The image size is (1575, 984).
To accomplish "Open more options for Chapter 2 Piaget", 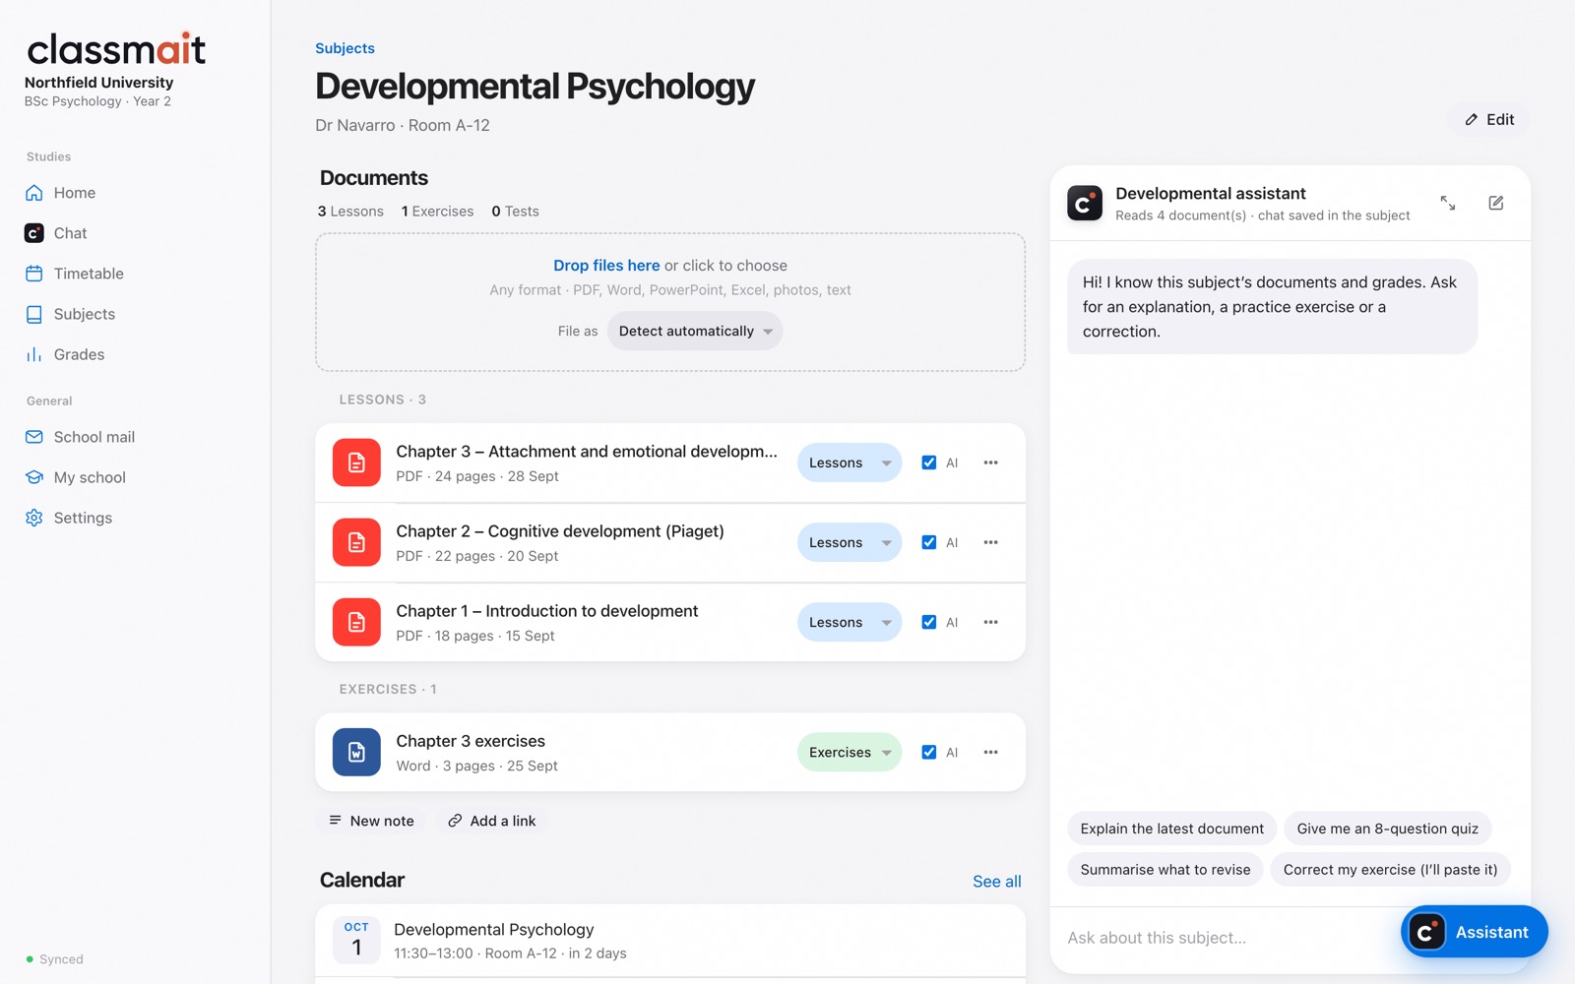I will pos(990,542).
